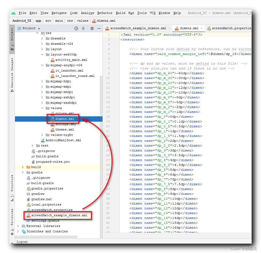Click the Collapse All icon in Project panel
Viewport: 261px width, 253px height.
[84, 28]
